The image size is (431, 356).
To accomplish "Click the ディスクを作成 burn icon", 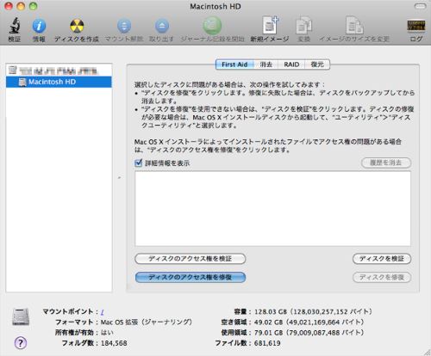I will coord(77,26).
